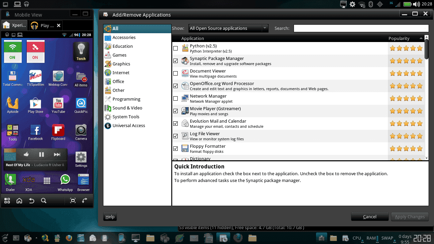
Task: Click the Search input field
Action: coord(361,28)
